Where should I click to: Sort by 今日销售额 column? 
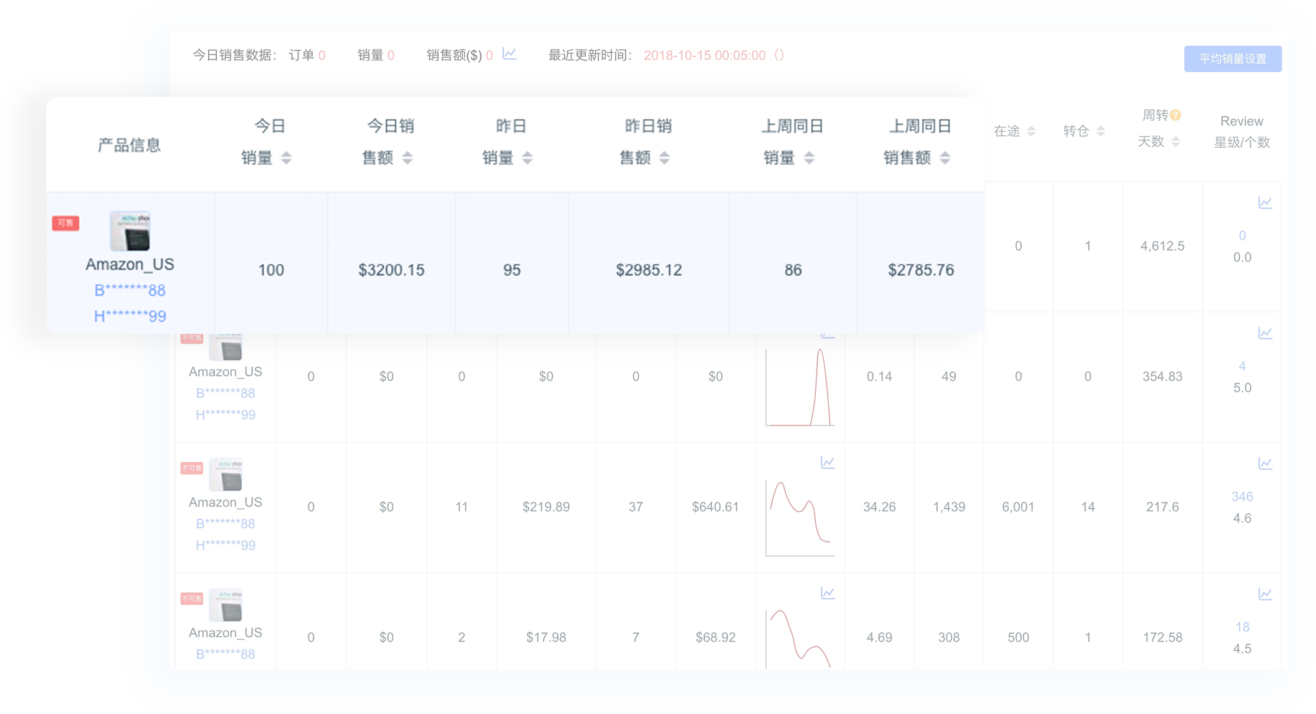click(407, 158)
